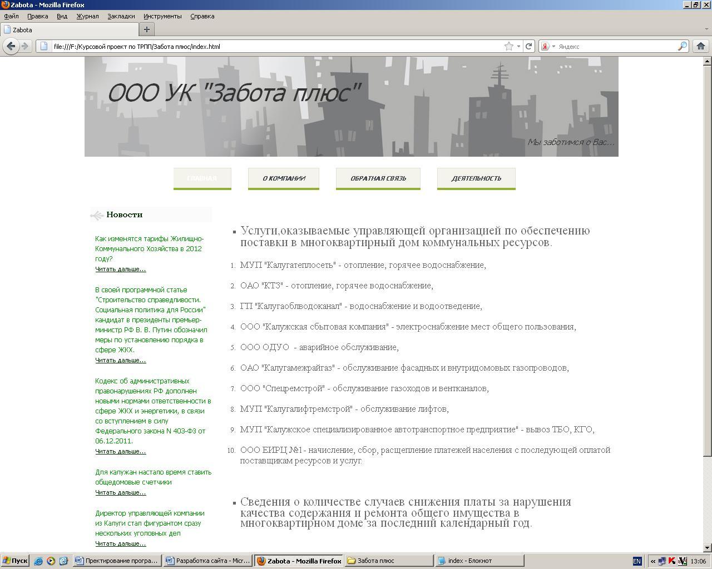The width and height of the screenshot is (712, 569).
Task: Click the site title ООО УК "Забота плюс"
Action: [x=234, y=92]
